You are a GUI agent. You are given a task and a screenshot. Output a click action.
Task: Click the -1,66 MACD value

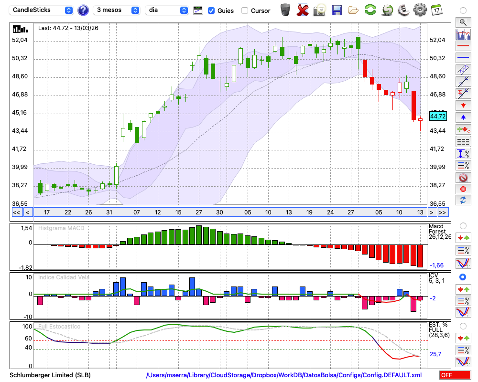436,265
